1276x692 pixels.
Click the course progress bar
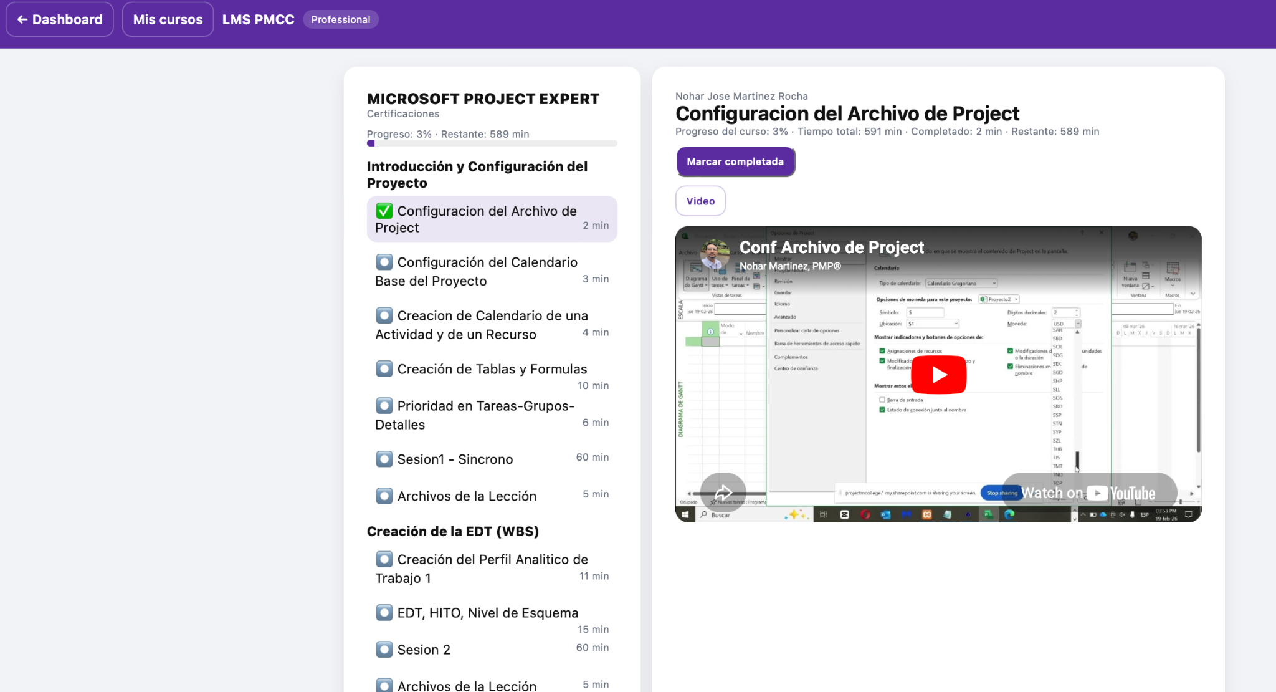pyautogui.click(x=492, y=143)
